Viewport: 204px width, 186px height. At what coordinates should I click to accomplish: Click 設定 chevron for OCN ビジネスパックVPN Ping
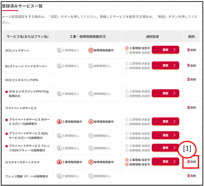tap(175, 93)
